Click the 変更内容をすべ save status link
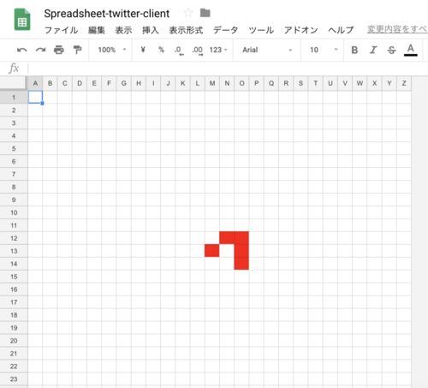 [397, 29]
